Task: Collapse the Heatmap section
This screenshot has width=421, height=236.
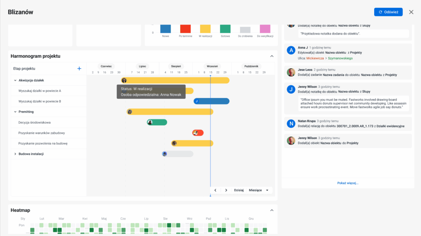Action: pyautogui.click(x=271, y=210)
